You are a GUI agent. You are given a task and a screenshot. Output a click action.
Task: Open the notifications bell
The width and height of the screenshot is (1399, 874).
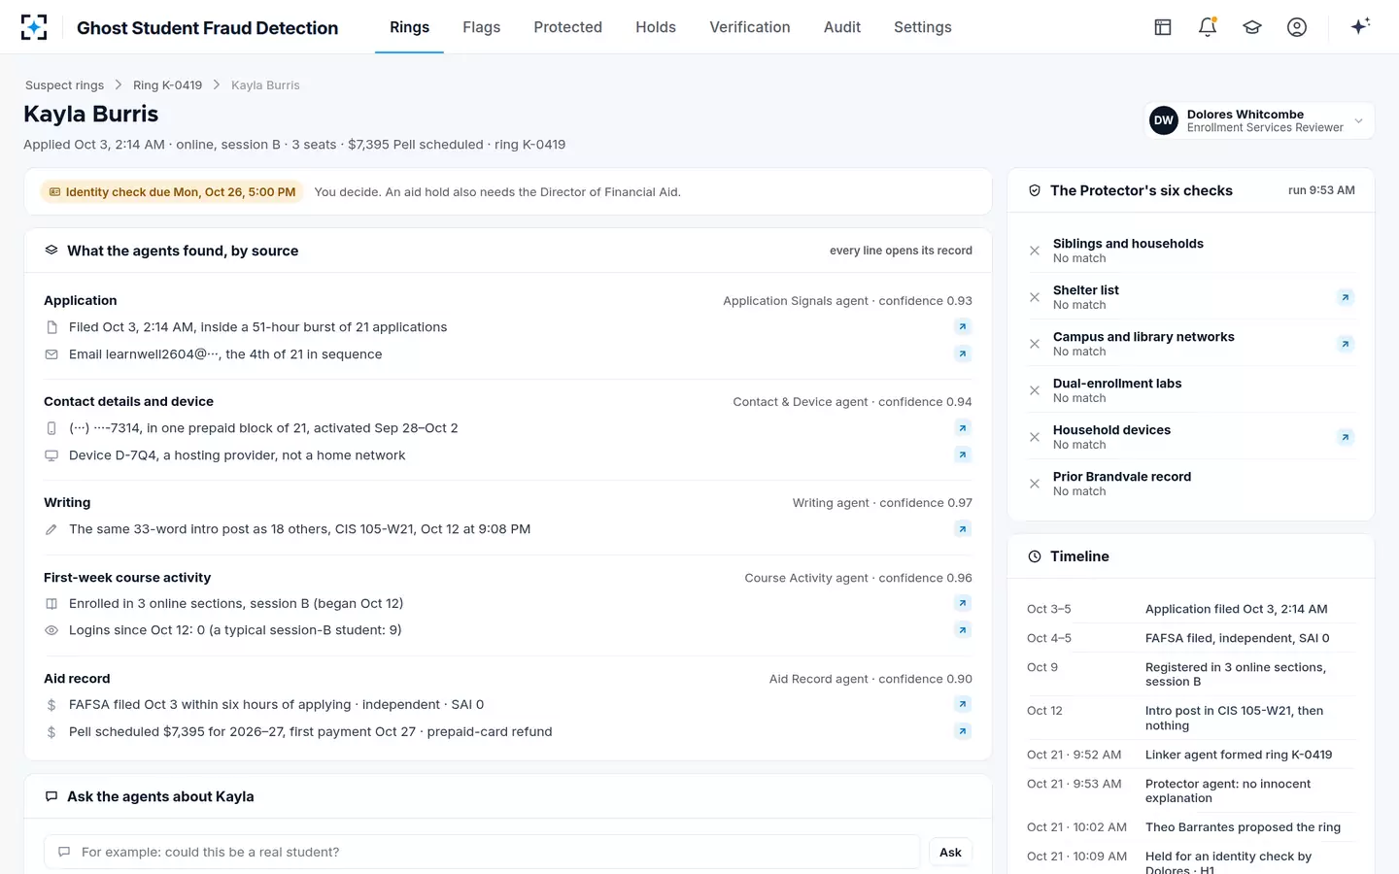[1208, 27]
